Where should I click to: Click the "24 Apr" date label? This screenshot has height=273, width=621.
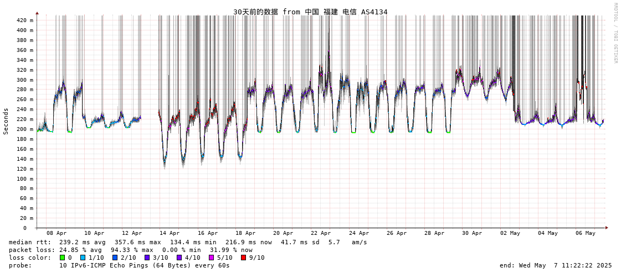[359, 233]
